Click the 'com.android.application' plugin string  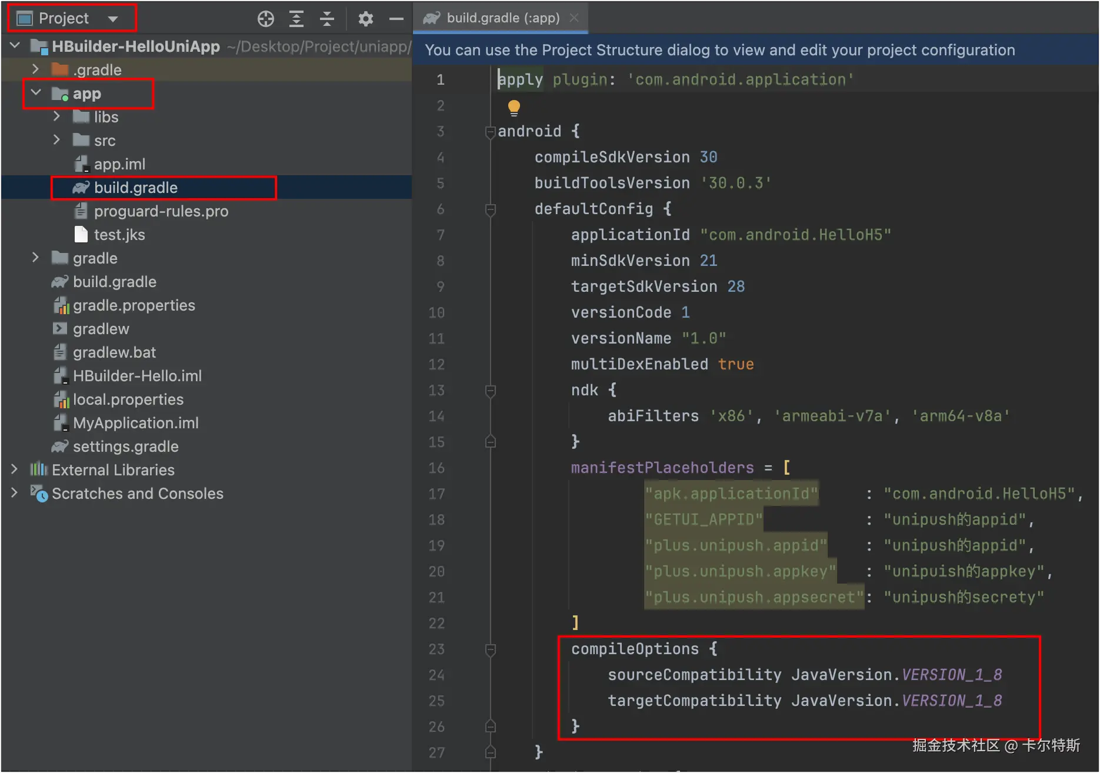pyautogui.click(x=741, y=79)
